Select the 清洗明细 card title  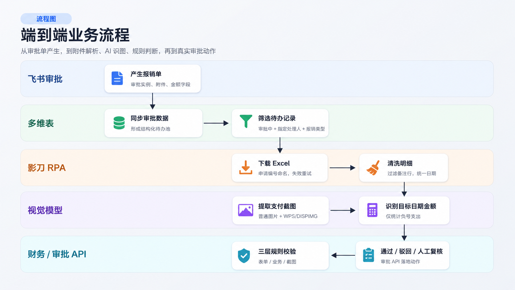coord(400,163)
